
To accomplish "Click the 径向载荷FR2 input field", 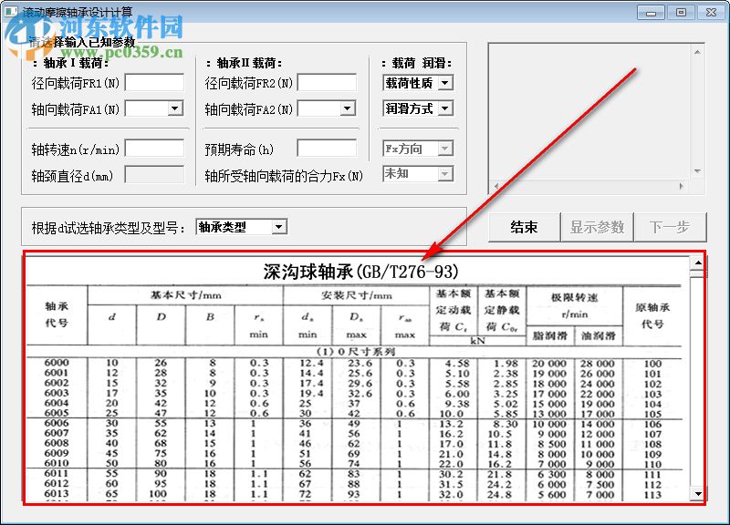I will coord(327,82).
